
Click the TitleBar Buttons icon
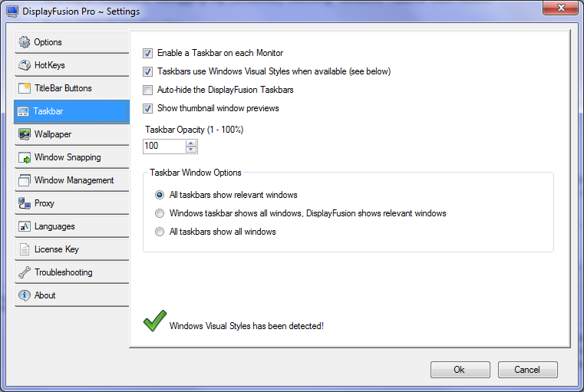(x=25, y=88)
